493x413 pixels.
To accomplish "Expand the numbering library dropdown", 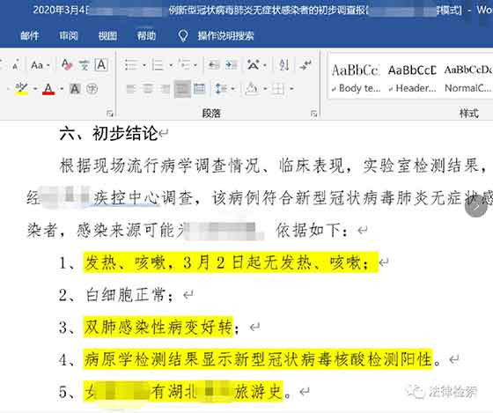I will click(171, 65).
